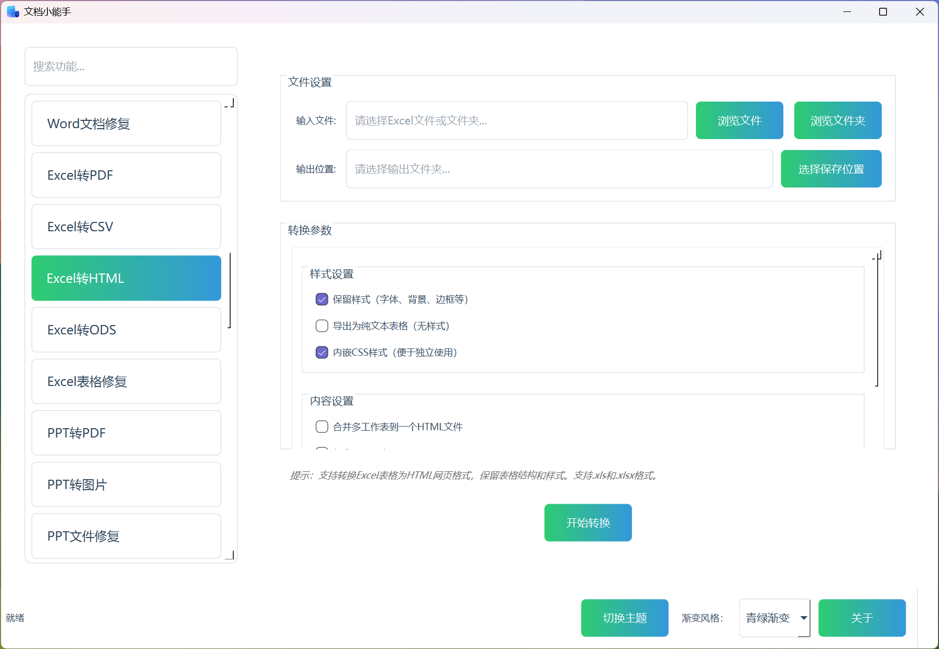
Task: Open the PPT转图片 tool
Action: click(126, 484)
